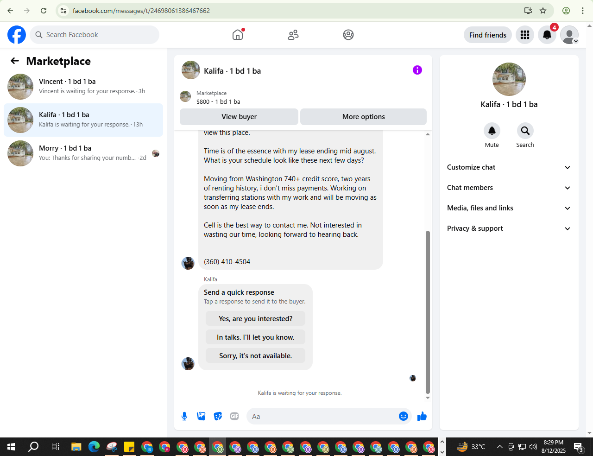Record a voice clip with microphone
The width and height of the screenshot is (593, 456).
[x=184, y=416]
